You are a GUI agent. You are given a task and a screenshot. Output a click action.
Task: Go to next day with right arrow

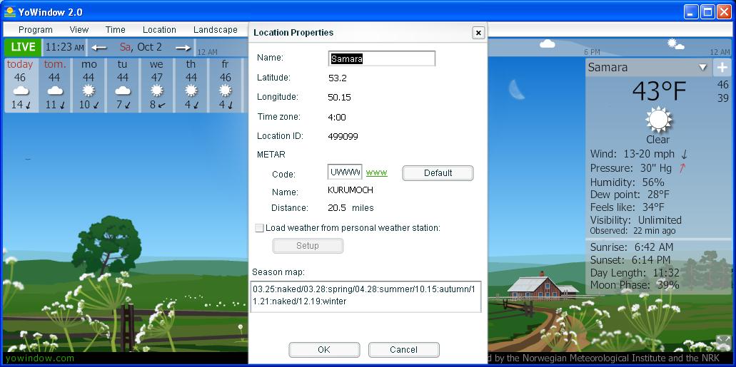point(183,47)
